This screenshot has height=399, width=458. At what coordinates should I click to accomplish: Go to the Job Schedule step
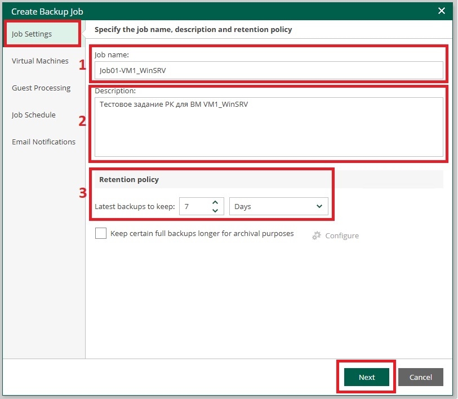tap(34, 115)
